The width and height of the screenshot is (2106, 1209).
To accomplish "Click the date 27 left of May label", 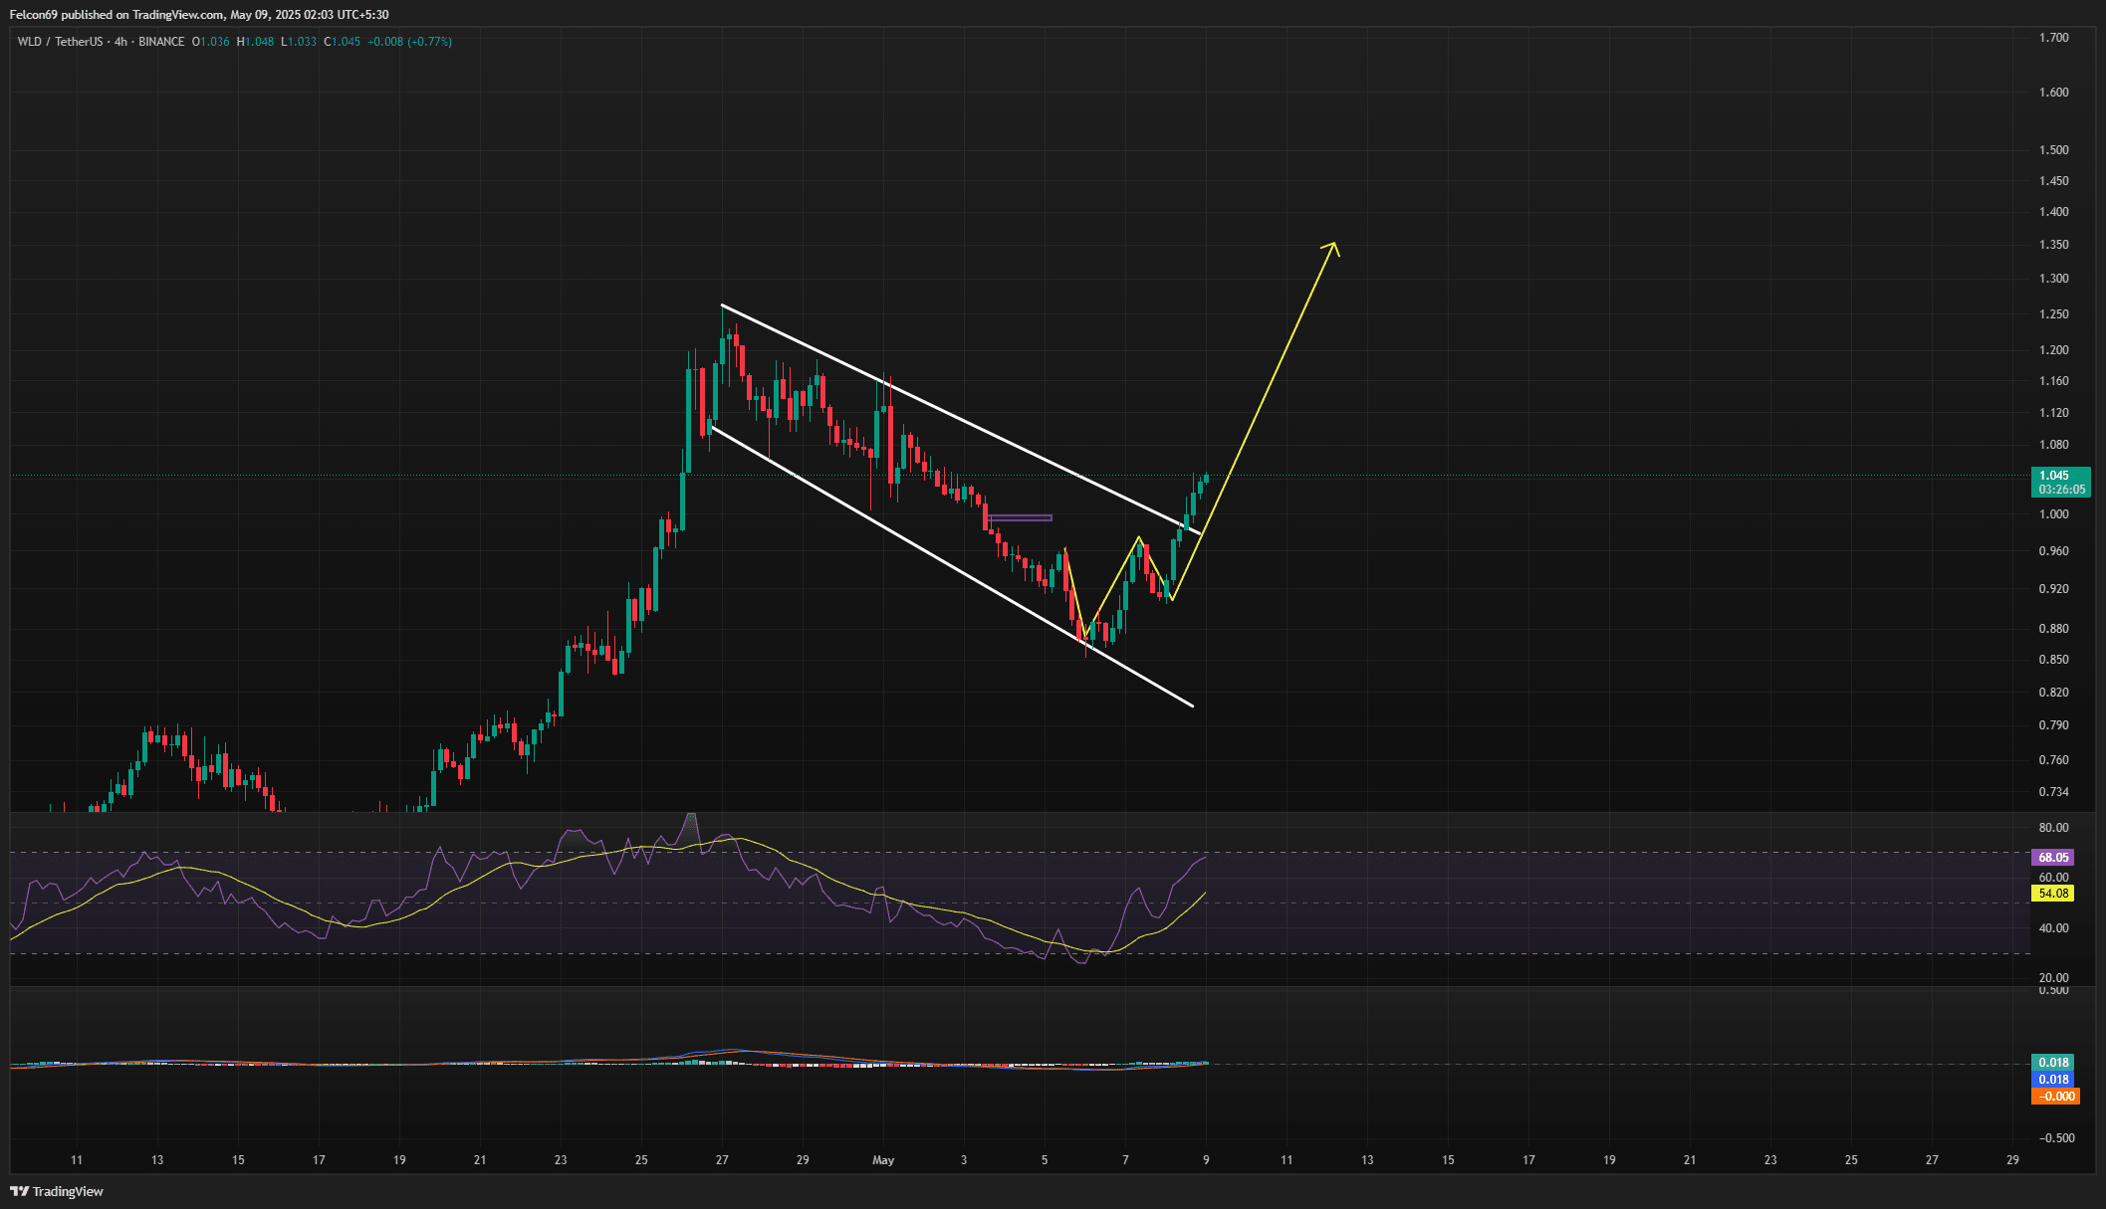I will pos(722,1160).
